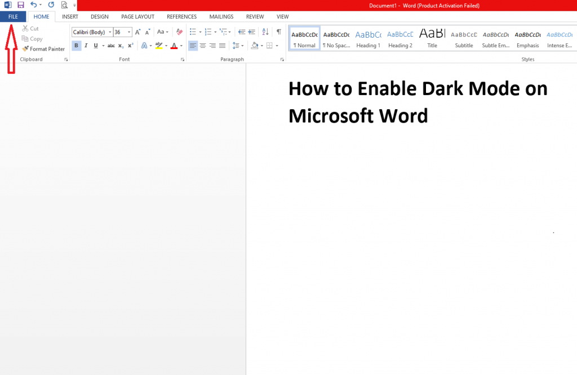Open the Calibri (Body) font name dropdown

tap(110, 32)
